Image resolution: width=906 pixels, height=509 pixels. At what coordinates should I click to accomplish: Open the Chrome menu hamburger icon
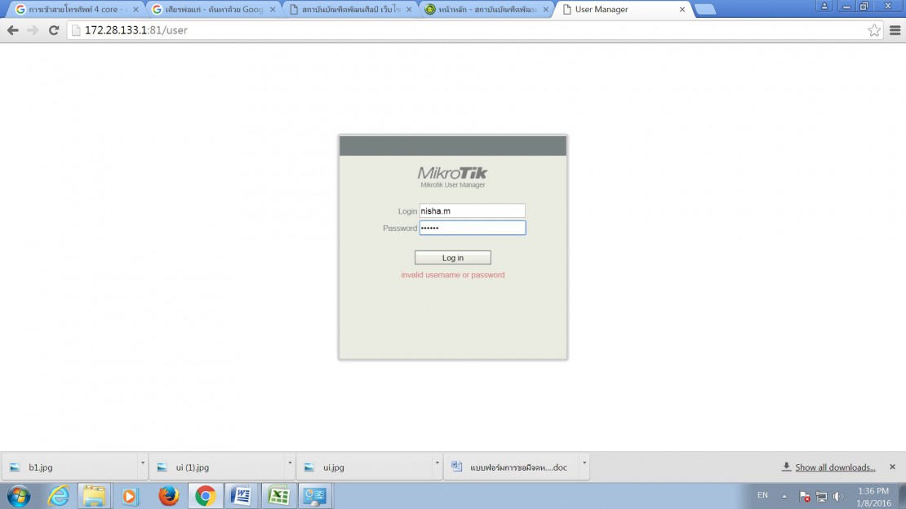coord(895,31)
